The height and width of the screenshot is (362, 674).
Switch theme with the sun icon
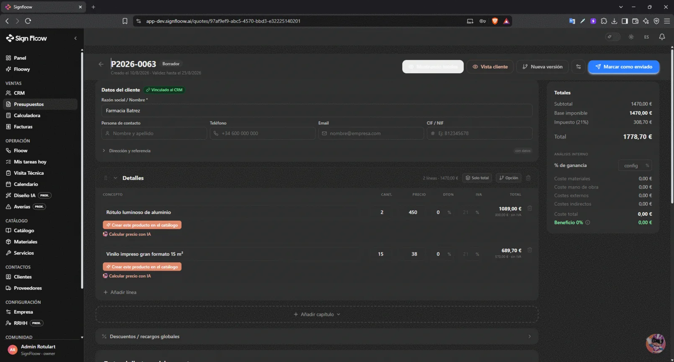(x=631, y=37)
